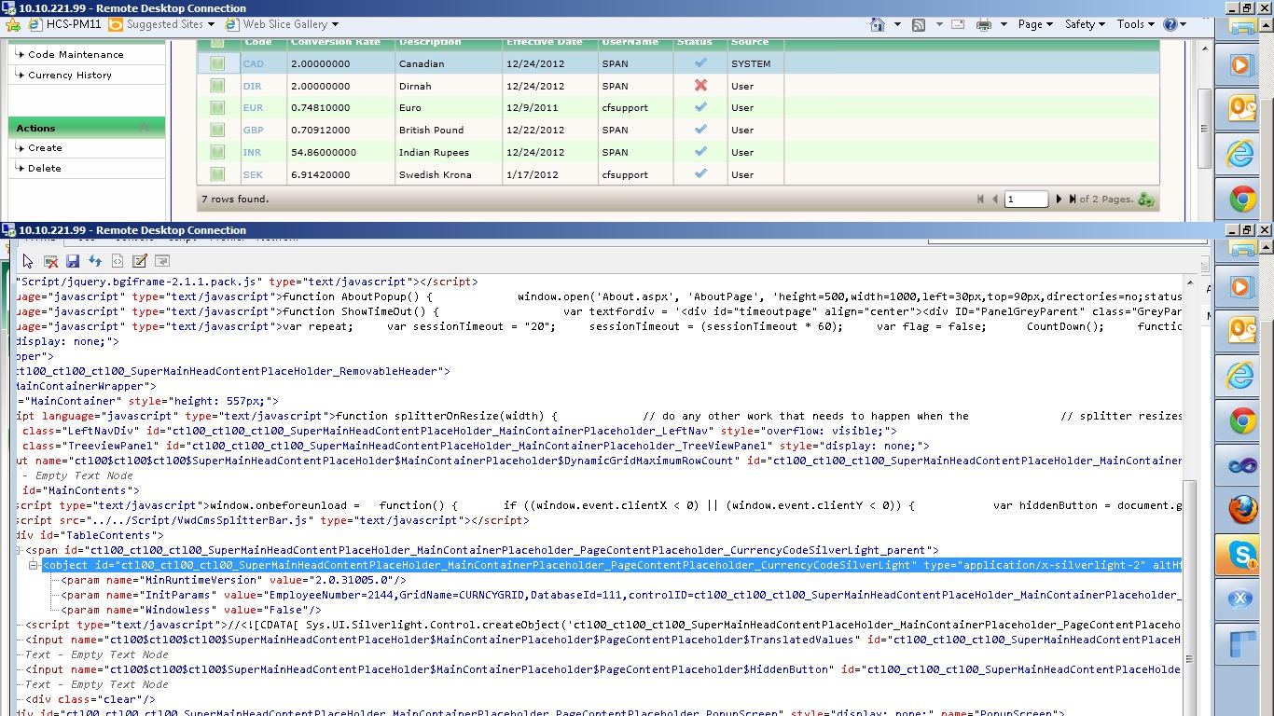Expand the Suggested Sites dropdown
The image size is (1274, 716).
(x=211, y=24)
